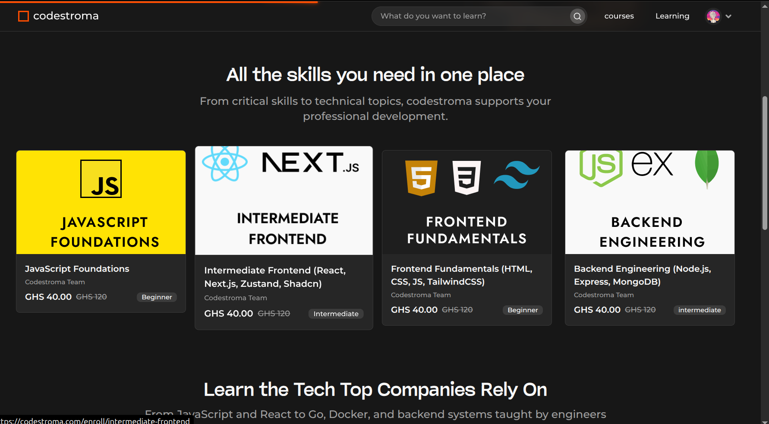Open JavaScript Foundations course title
The height and width of the screenshot is (424, 769).
click(x=77, y=269)
